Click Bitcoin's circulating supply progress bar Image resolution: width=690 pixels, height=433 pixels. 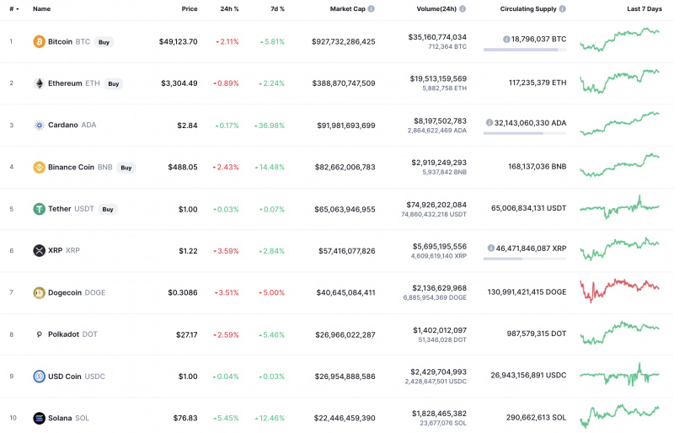coord(524,50)
